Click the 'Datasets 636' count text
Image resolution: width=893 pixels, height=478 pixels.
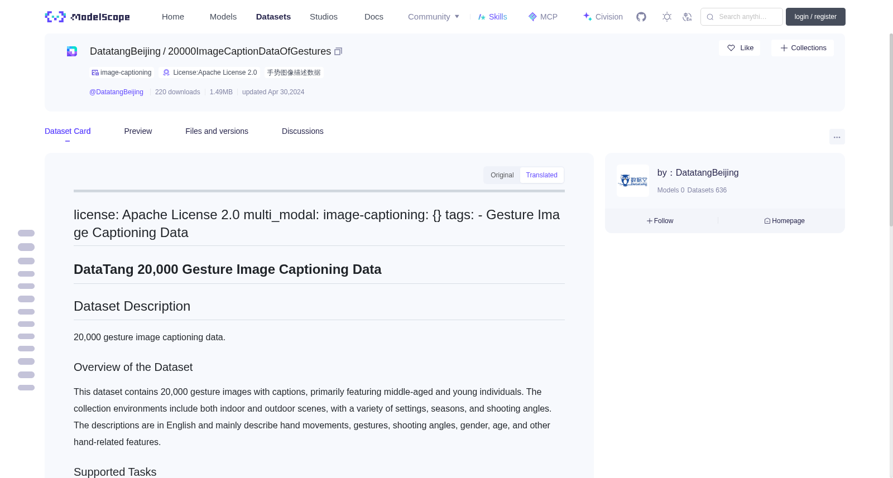tap(707, 190)
